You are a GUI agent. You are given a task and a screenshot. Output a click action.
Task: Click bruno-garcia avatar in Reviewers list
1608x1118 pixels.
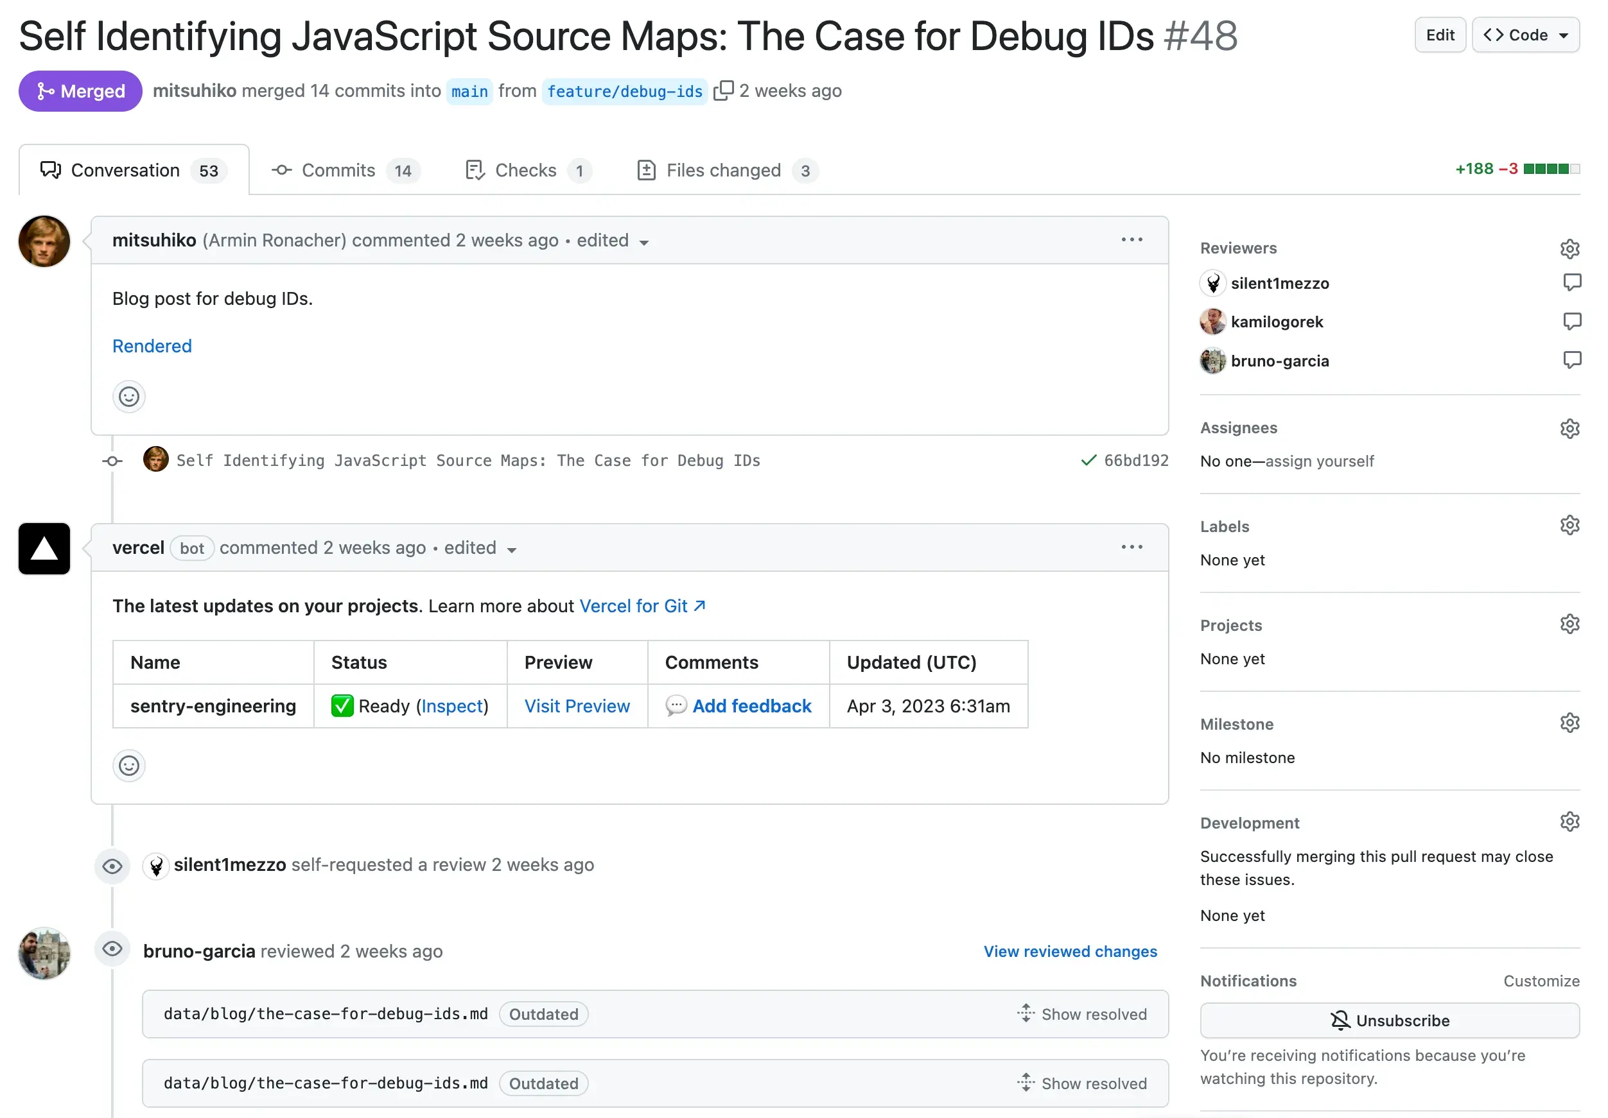[x=1212, y=361]
